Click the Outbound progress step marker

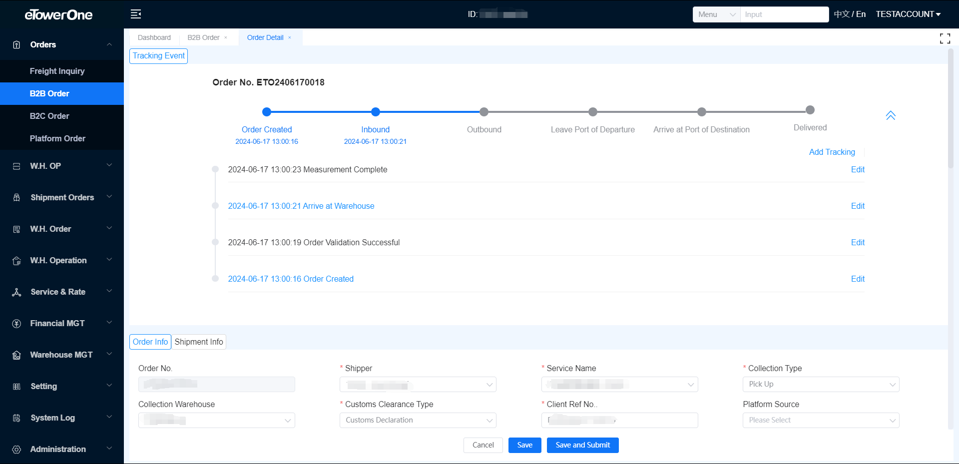[484, 112]
